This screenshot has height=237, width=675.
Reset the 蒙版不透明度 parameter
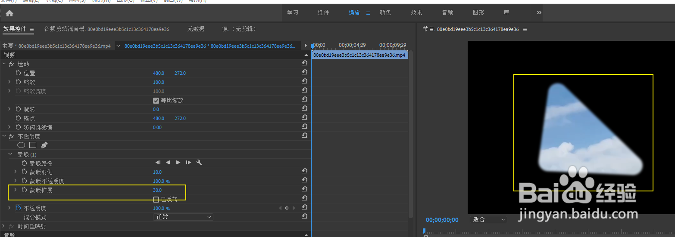click(305, 180)
